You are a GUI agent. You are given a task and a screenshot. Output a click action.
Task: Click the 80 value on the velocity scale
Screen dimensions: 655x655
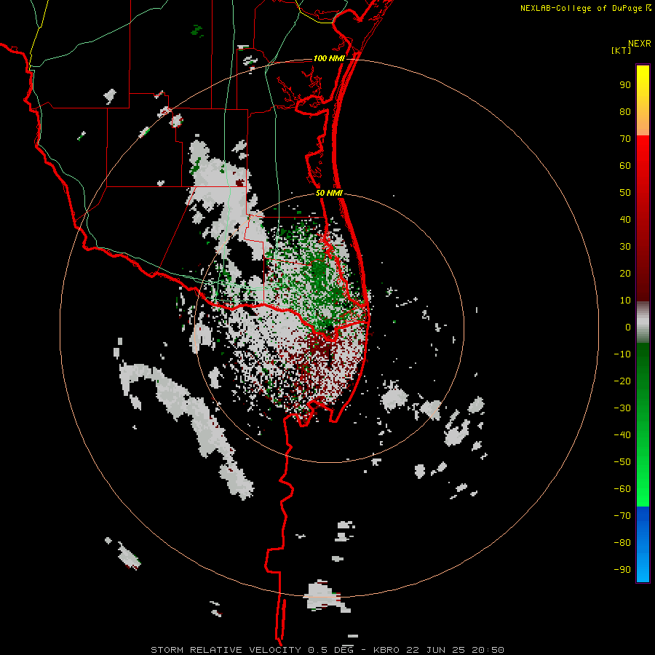pyautogui.click(x=625, y=112)
